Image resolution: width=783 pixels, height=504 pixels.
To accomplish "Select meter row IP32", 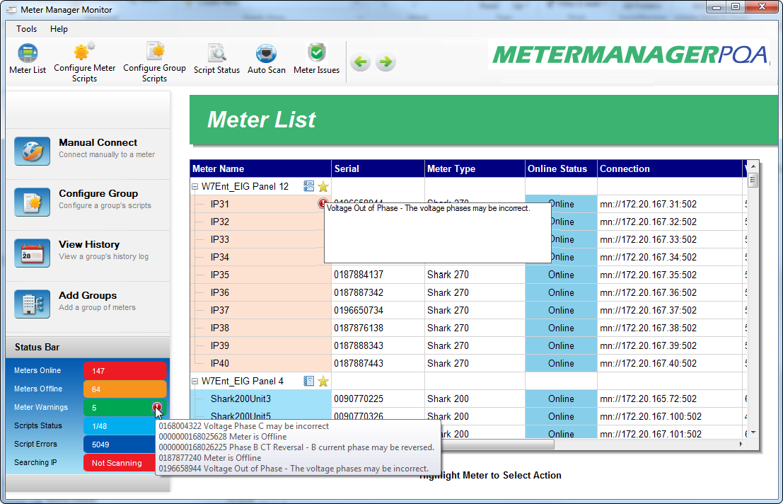I will [468, 222].
